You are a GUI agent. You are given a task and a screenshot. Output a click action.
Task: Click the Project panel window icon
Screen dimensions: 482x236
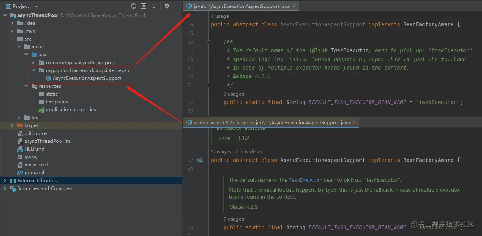[7, 6]
